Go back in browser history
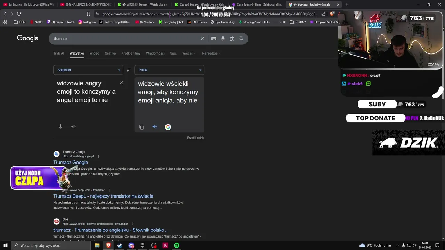 click(5, 14)
